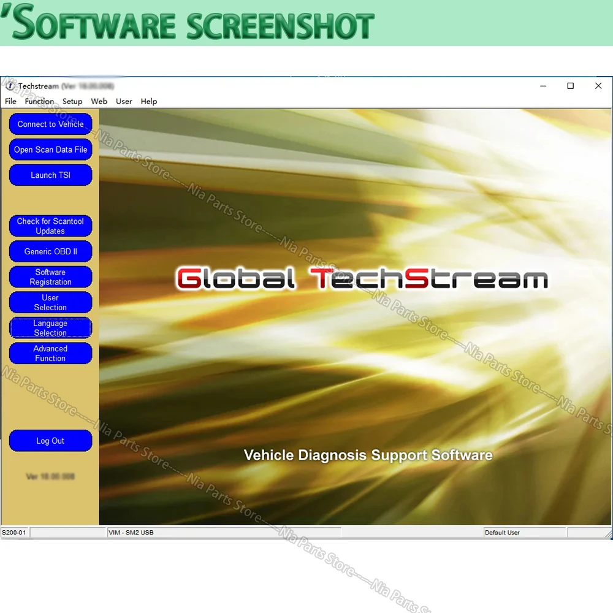Maximize the Techstream window

(570, 86)
